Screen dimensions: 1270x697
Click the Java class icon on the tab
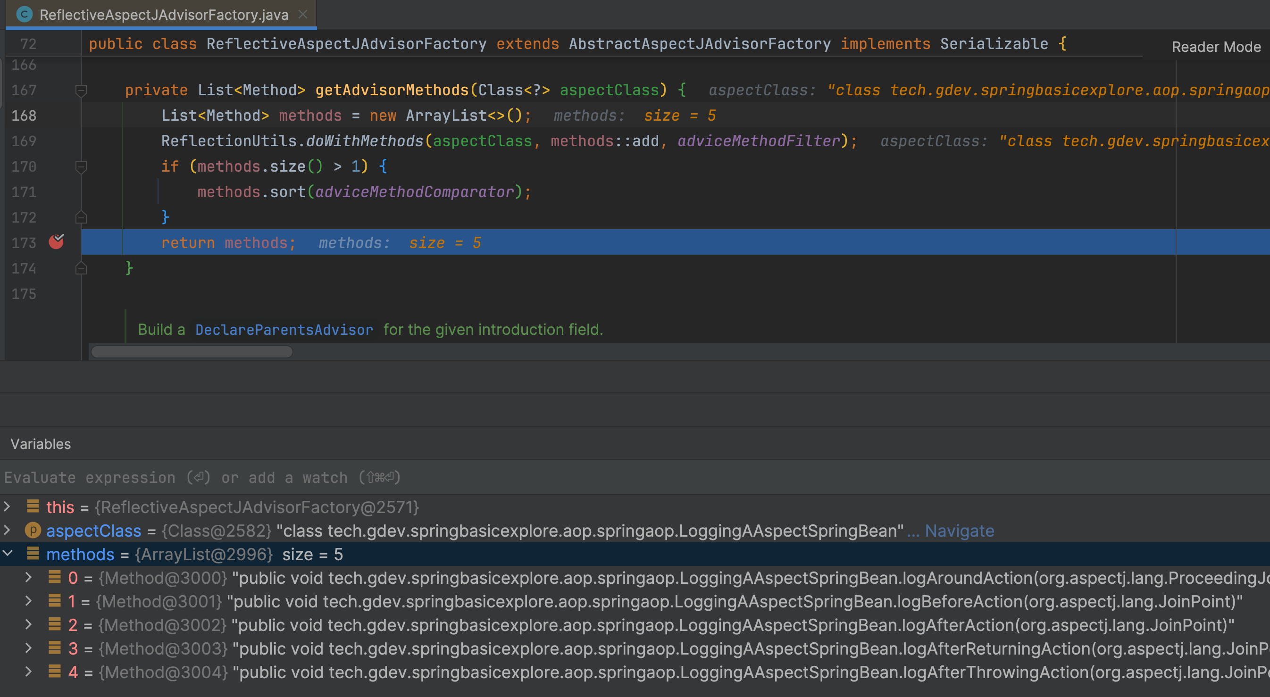coord(24,15)
